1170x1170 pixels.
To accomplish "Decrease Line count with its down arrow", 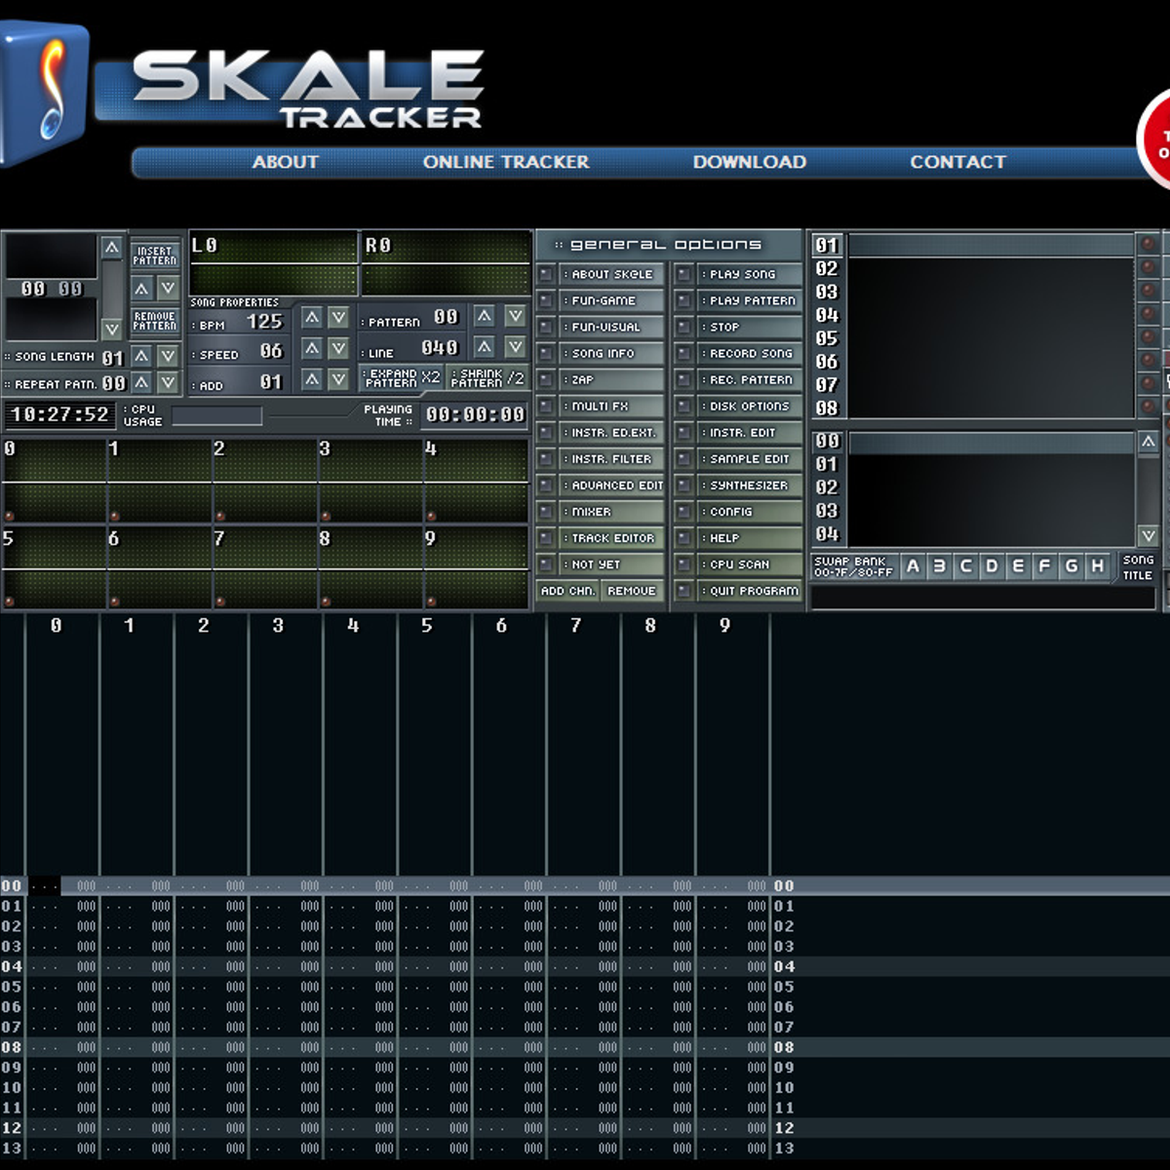I will 516,346.
